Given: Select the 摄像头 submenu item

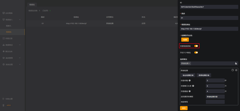Looking at the screenshot, I should pyautogui.click(x=9, y=26).
